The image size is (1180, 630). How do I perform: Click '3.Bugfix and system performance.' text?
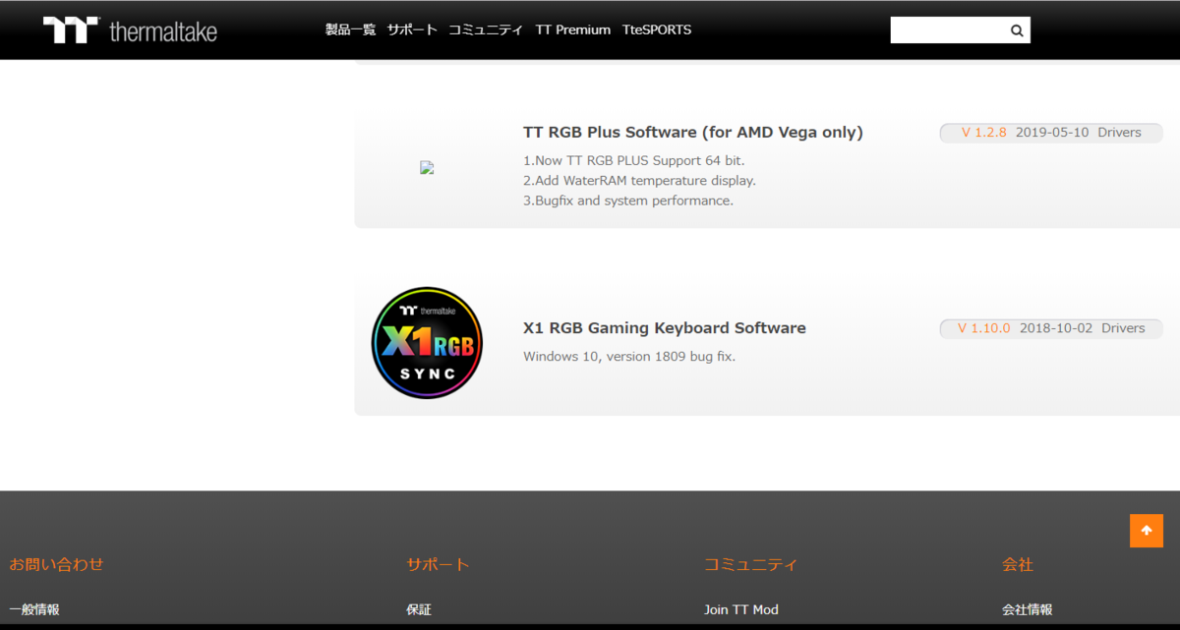(x=628, y=200)
